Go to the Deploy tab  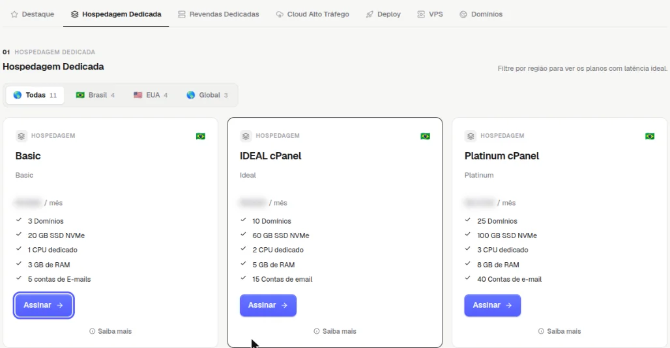pos(383,14)
